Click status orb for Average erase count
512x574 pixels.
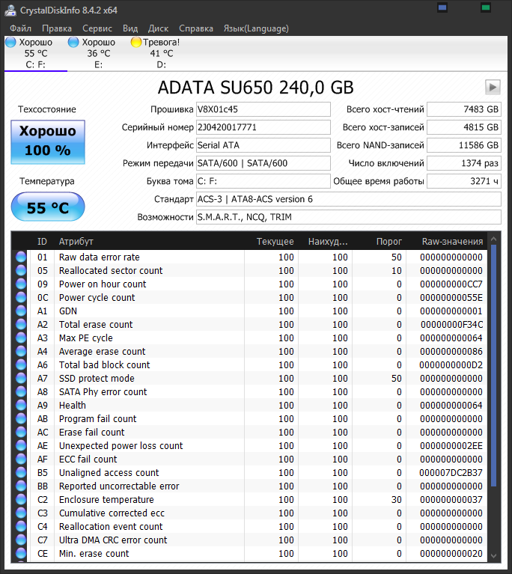tap(21, 352)
